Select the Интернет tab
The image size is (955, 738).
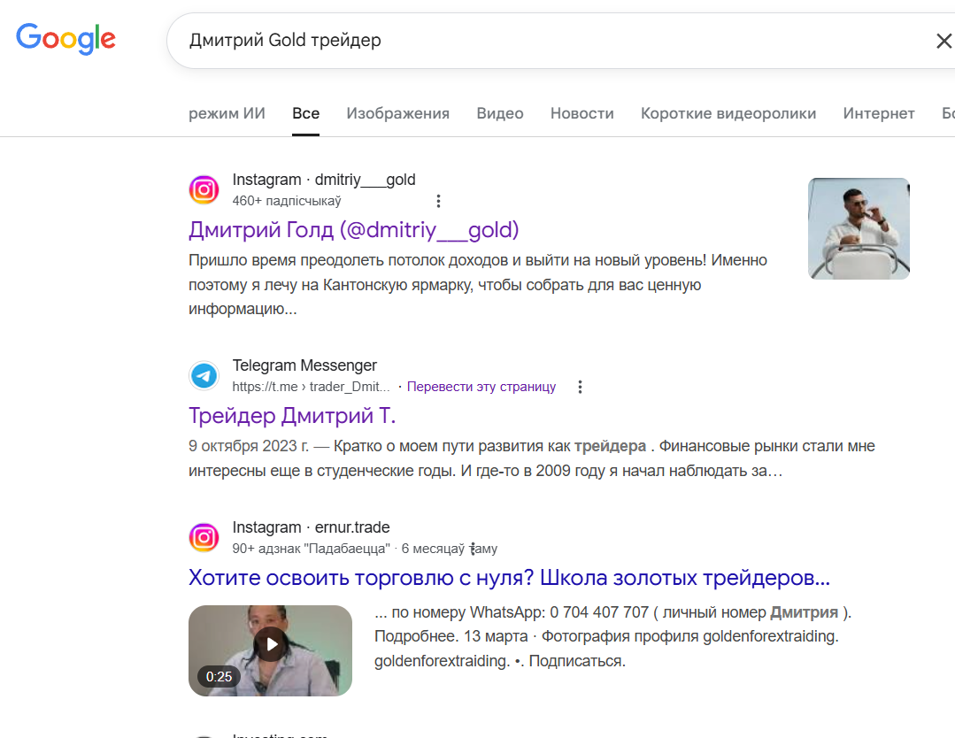(x=878, y=113)
